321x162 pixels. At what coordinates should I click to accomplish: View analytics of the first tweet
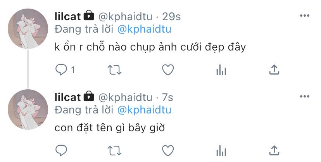click(x=221, y=70)
